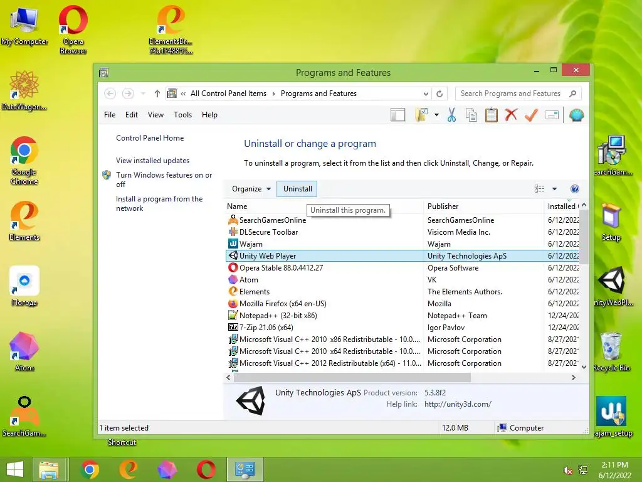The width and height of the screenshot is (642, 482).
Task: Sort by the Publisher column header
Action: click(483, 206)
